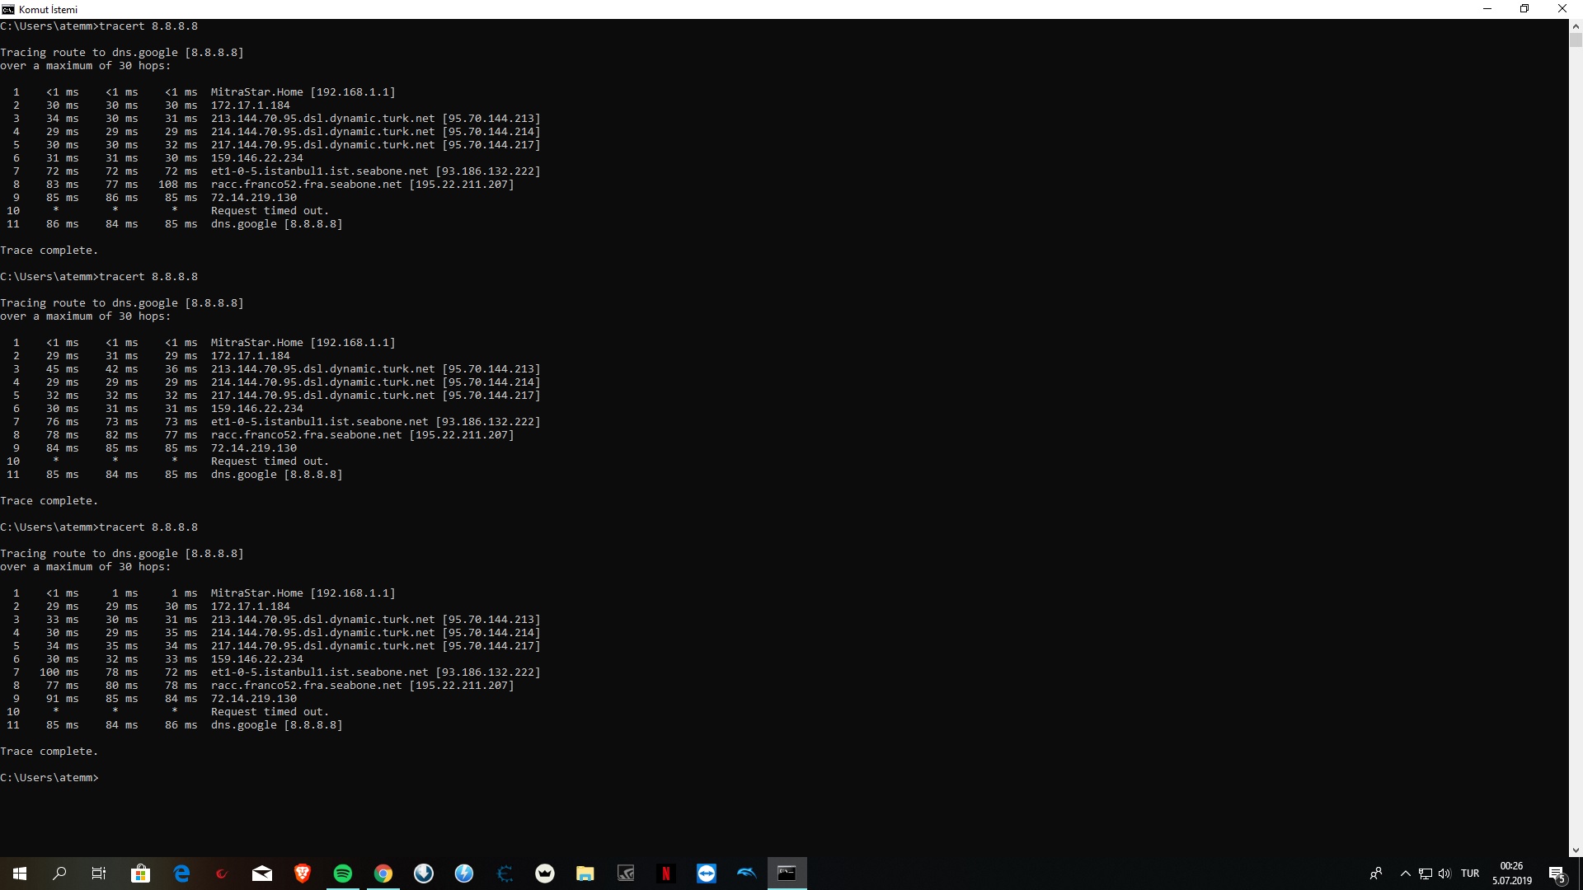Switch the TUR input language indicator
Screen dimensions: 1583x890
point(1470,874)
